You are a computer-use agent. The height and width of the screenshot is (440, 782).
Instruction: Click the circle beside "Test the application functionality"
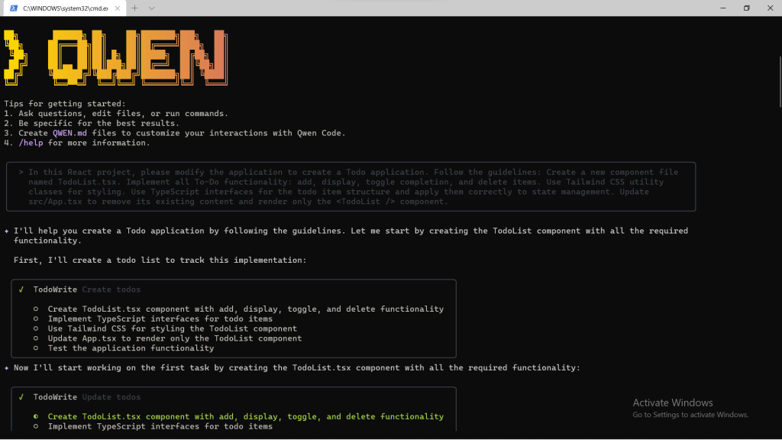[x=36, y=348]
